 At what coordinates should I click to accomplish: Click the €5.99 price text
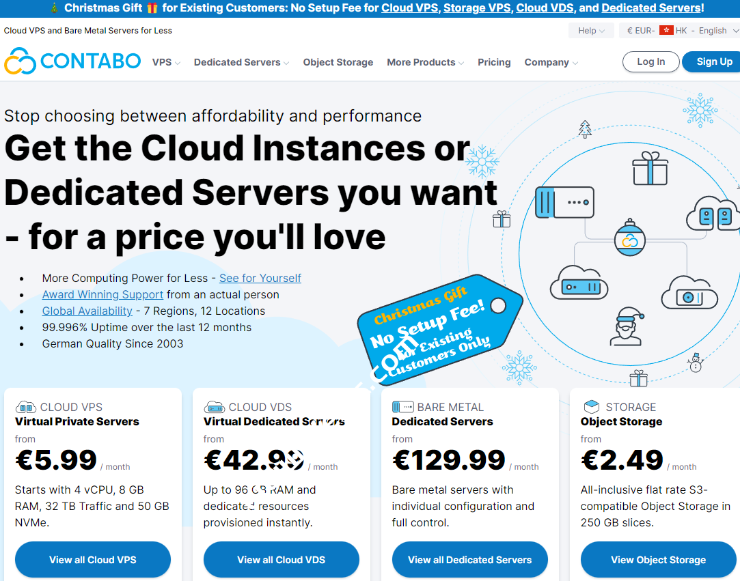[56, 460]
